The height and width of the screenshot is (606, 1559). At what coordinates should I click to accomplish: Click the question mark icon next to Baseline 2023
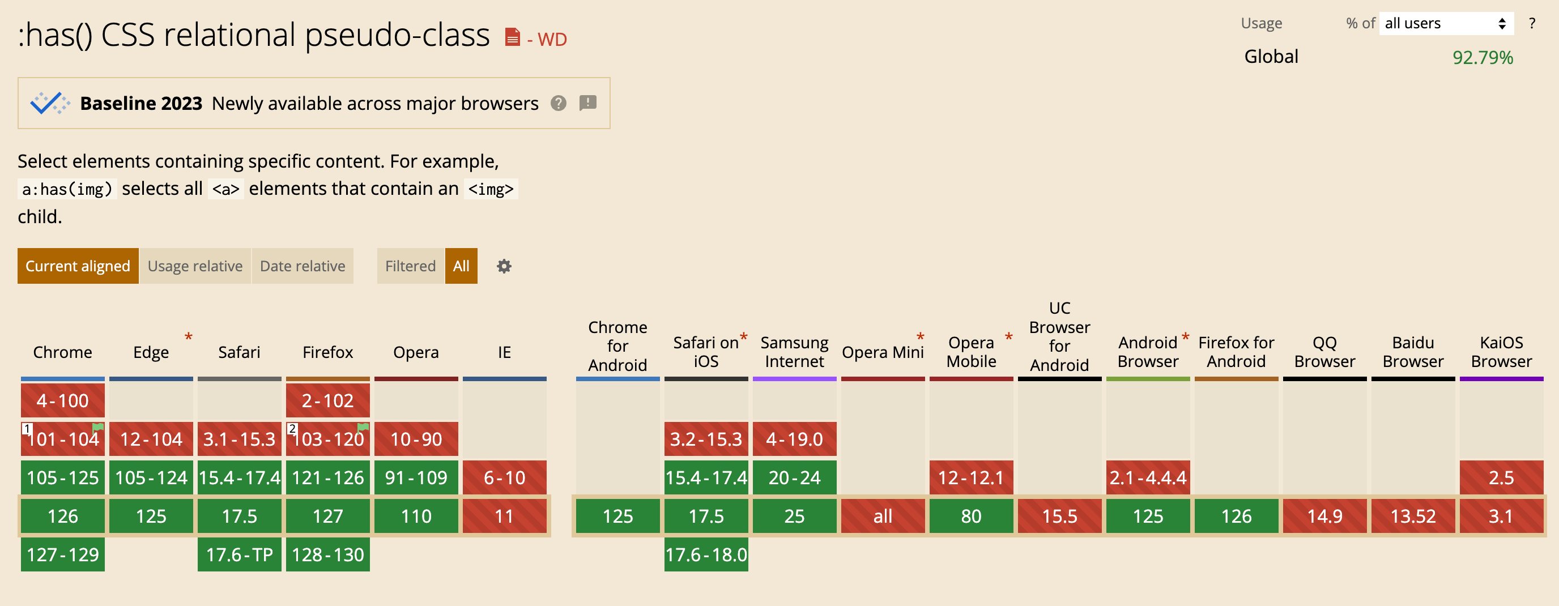559,104
